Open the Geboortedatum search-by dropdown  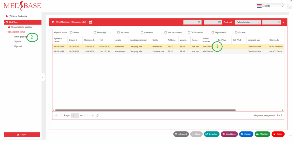[x=248, y=22]
